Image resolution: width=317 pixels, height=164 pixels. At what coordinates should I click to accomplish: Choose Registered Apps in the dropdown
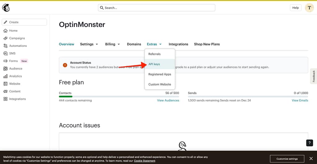click(x=160, y=74)
